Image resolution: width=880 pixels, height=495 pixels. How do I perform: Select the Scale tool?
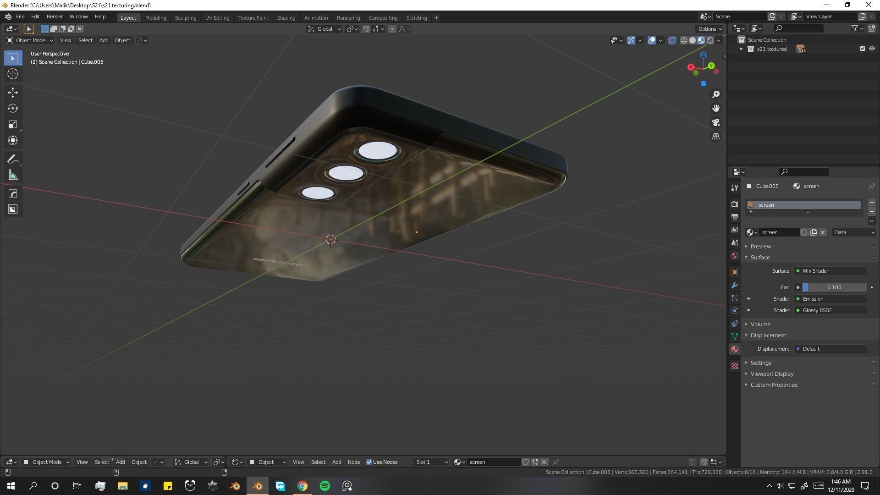point(13,125)
